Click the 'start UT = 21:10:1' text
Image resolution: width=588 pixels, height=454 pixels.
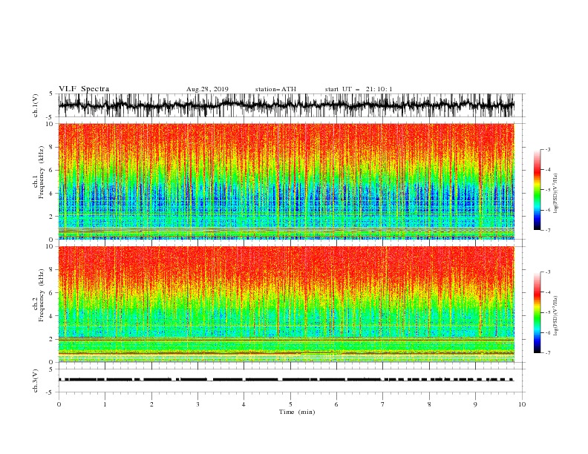pos(358,89)
